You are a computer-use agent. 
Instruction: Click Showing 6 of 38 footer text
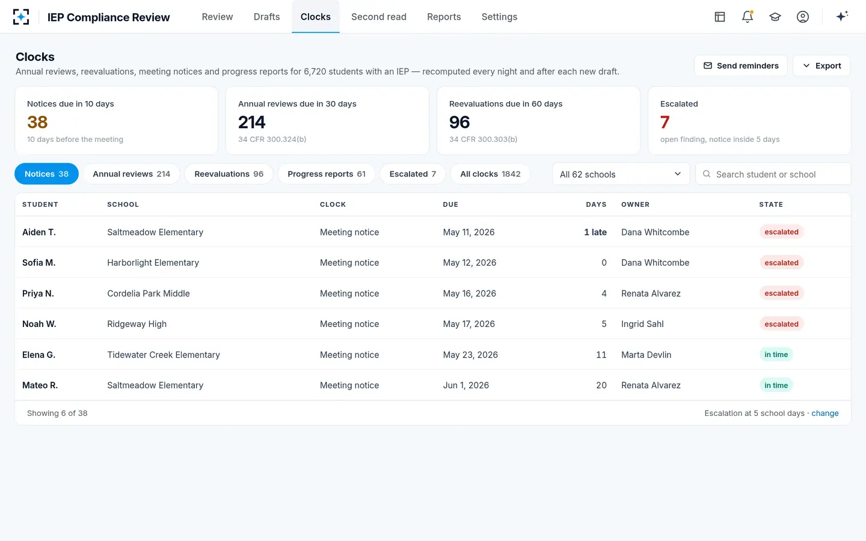pyautogui.click(x=57, y=413)
